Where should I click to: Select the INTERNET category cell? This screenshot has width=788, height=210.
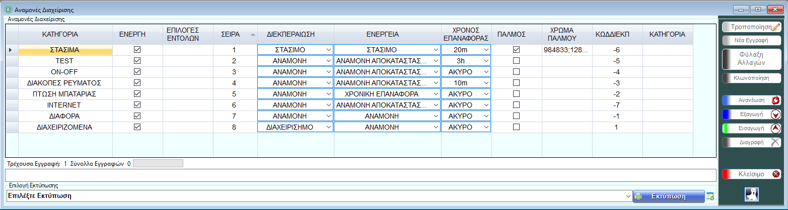64,105
